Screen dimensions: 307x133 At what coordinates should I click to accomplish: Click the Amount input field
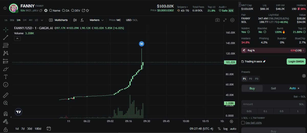273,104
